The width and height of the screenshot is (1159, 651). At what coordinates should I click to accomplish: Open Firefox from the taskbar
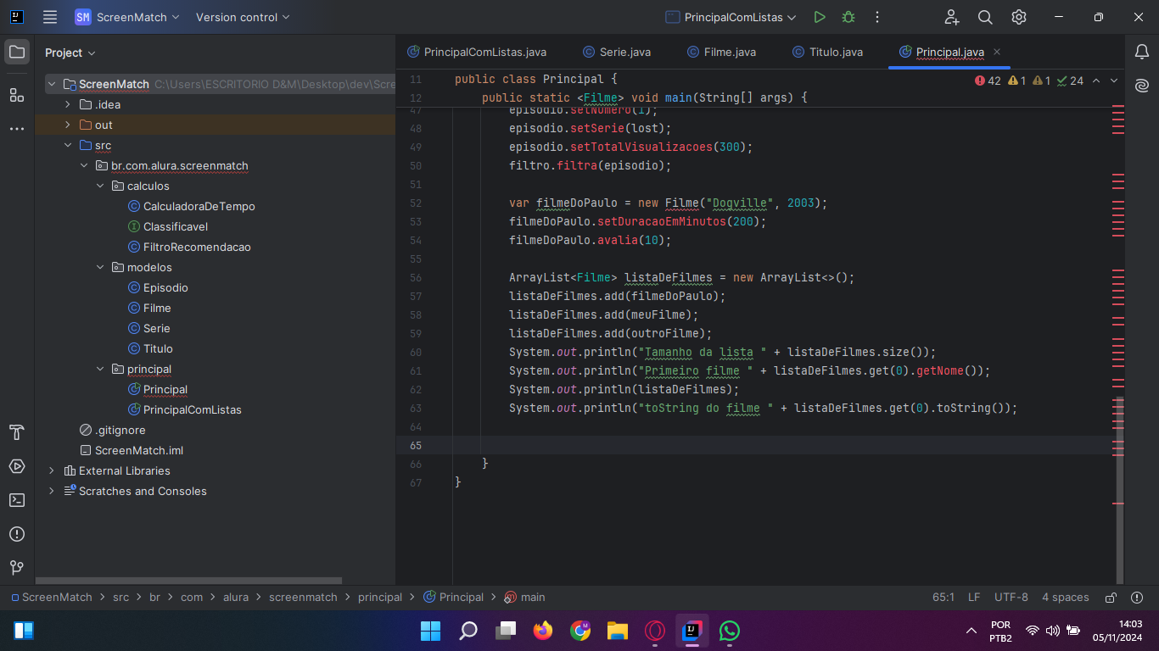[x=543, y=631]
